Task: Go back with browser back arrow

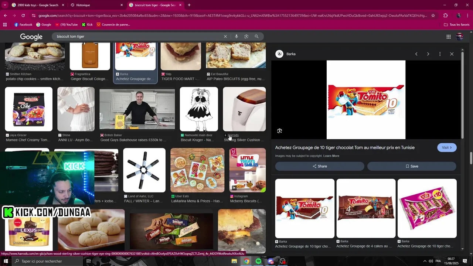Action: (5, 16)
